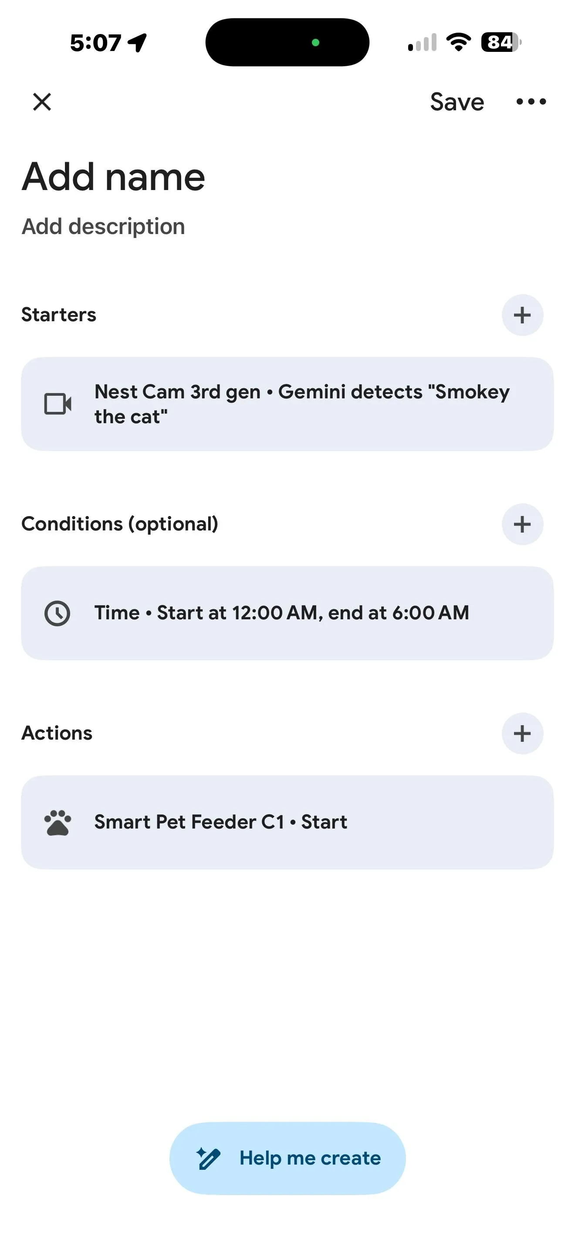The width and height of the screenshot is (575, 1250).
Task: Add a new action with plus icon
Action: [522, 733]
